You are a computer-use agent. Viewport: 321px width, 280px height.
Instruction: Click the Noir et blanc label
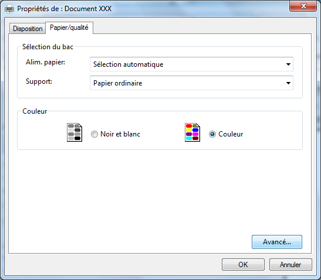[120, 134]
